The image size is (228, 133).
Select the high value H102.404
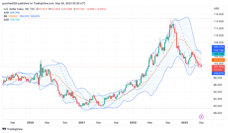[54, 9]
